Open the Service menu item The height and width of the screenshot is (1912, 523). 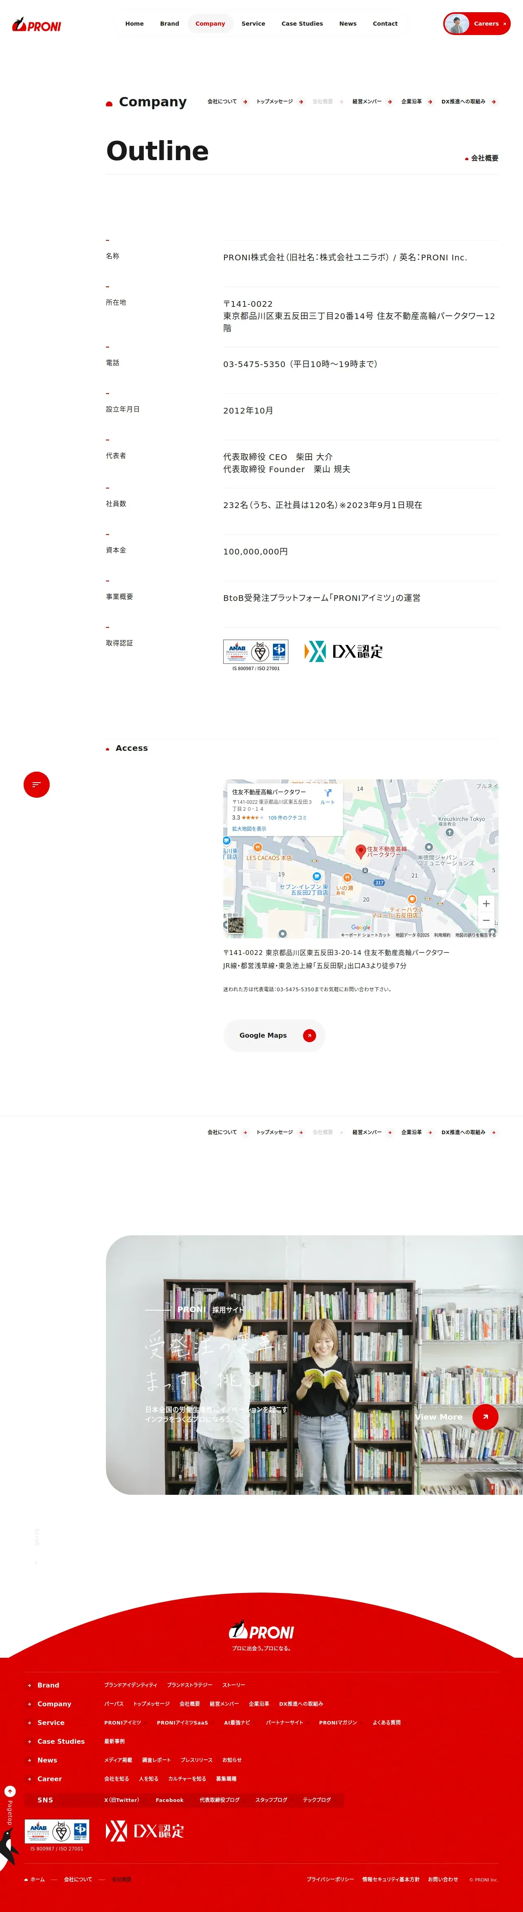click(x=253, y=24)
